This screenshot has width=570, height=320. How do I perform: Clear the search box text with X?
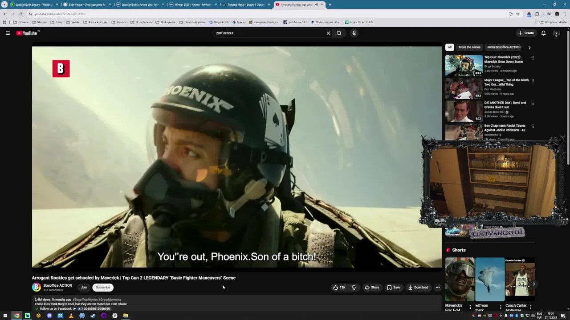coord(328,33)
